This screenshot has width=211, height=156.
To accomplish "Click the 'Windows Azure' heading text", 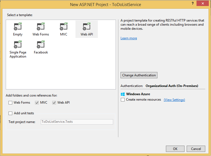I will 138,94.
